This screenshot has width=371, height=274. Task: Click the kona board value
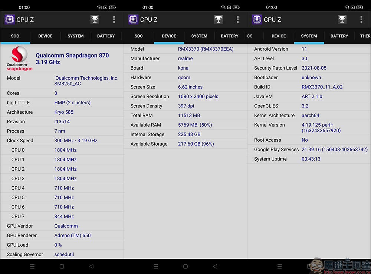[183, 68]
